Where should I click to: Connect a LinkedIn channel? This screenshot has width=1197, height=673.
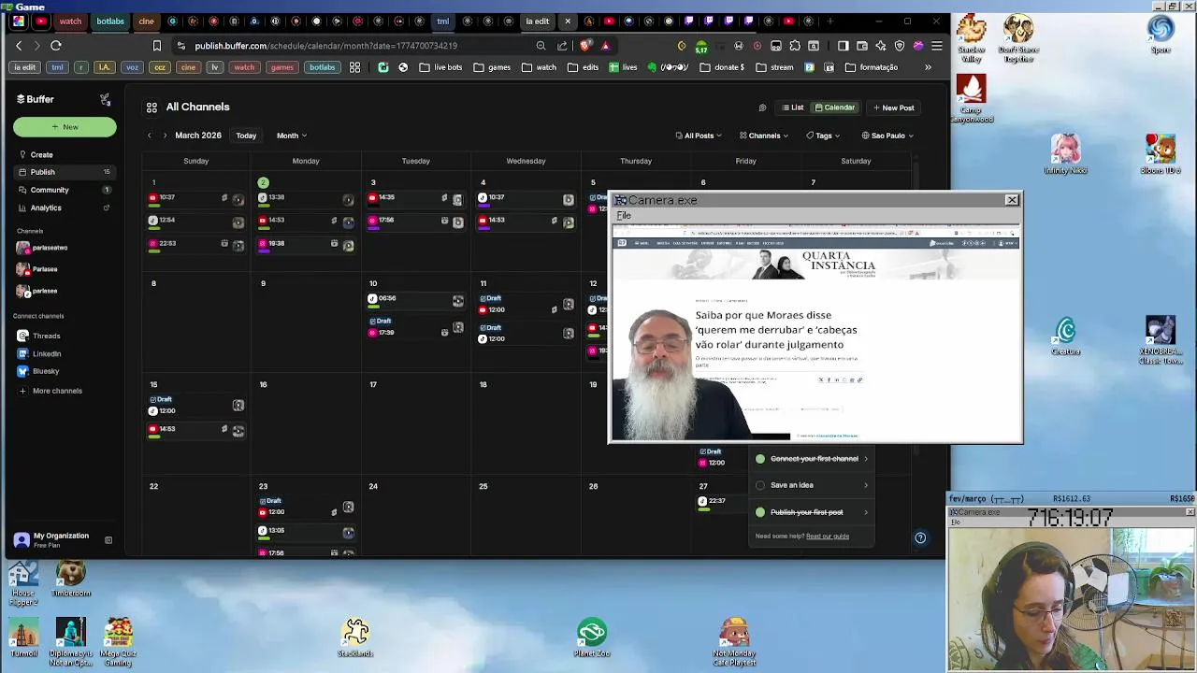click(x=40, y=353)
